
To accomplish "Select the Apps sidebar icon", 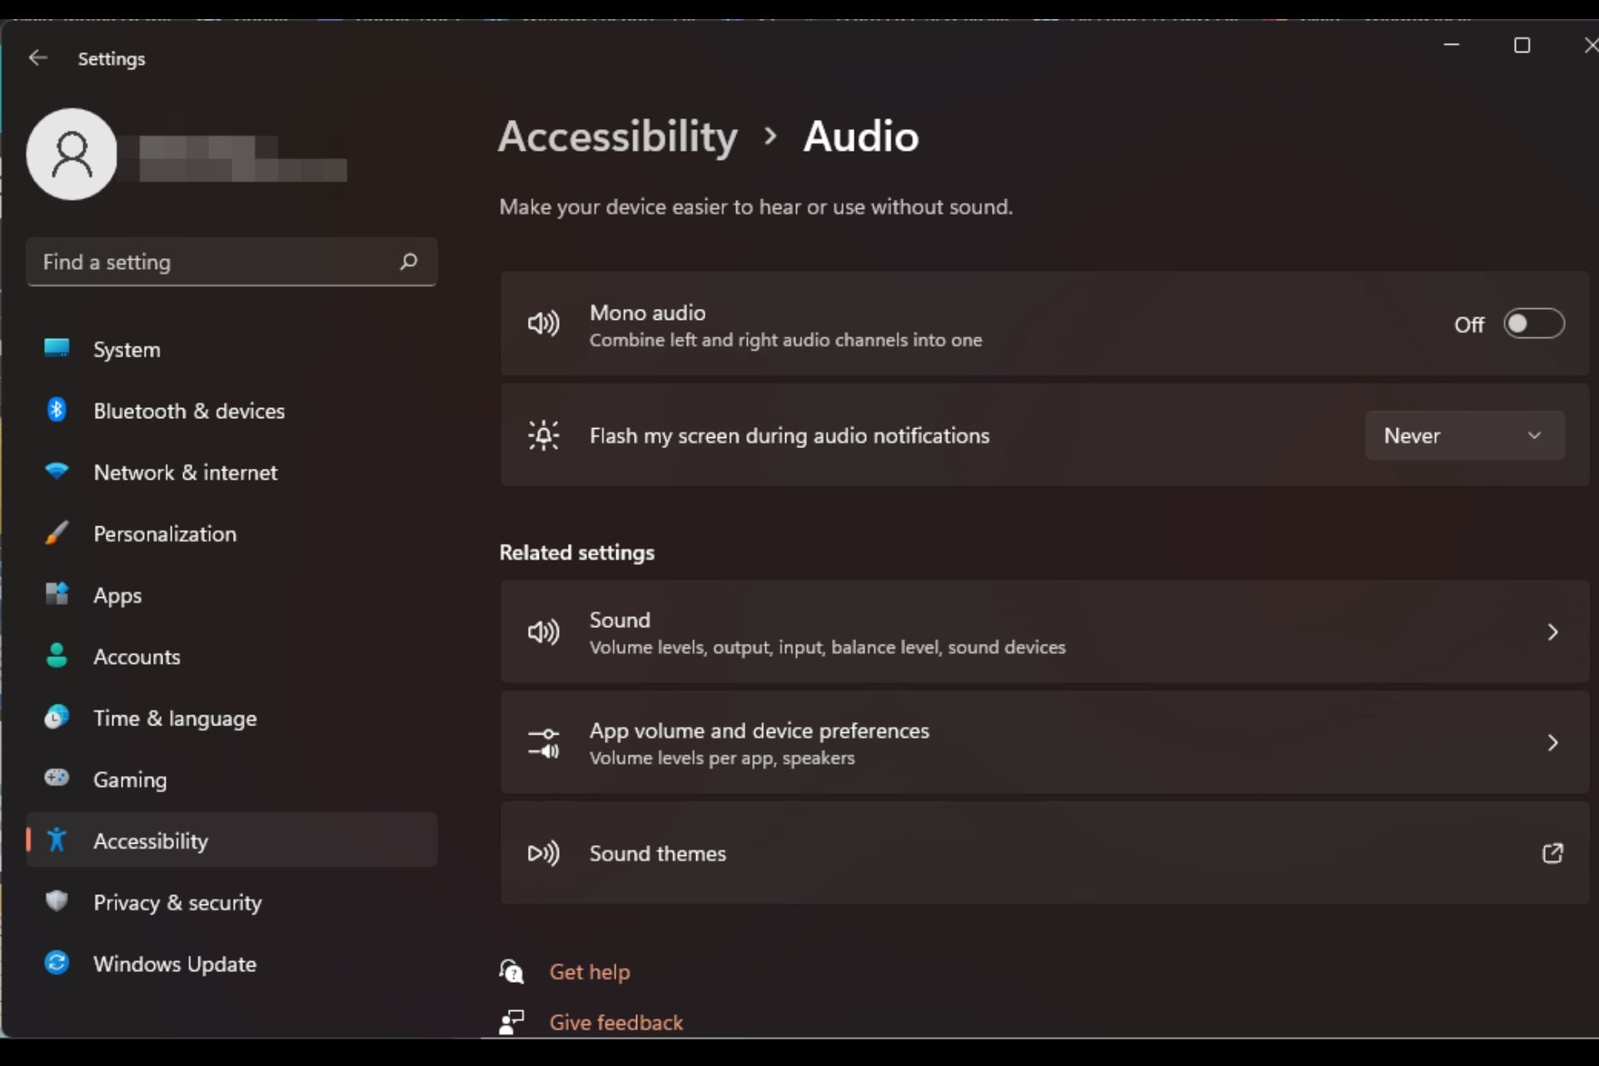I will pos(55,594).
